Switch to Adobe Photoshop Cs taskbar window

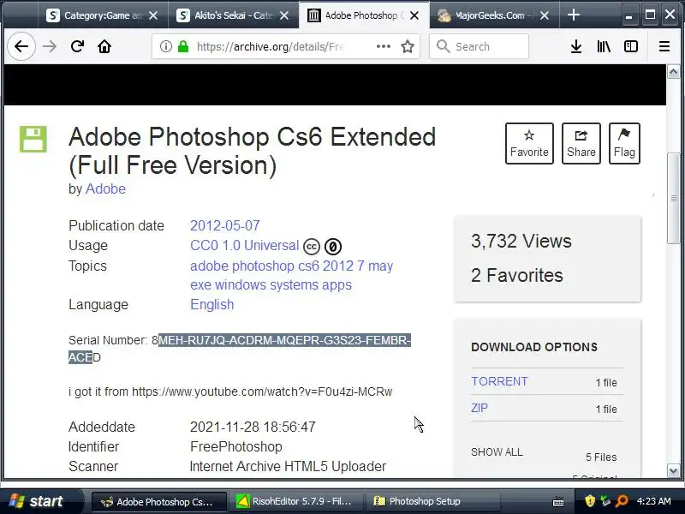[159, 501]
